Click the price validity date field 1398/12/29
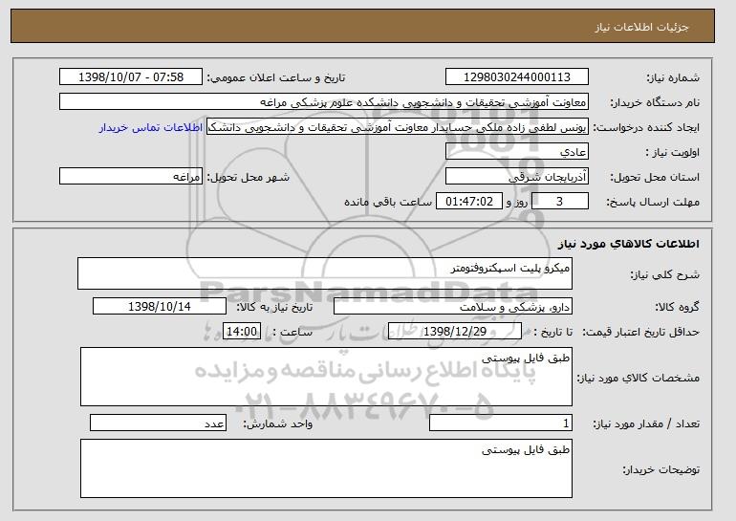The width and height of the screenshot is (736, 521). point(455,332)
